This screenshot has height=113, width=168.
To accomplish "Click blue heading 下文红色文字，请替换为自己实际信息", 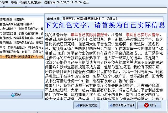I will coord(105,25).
